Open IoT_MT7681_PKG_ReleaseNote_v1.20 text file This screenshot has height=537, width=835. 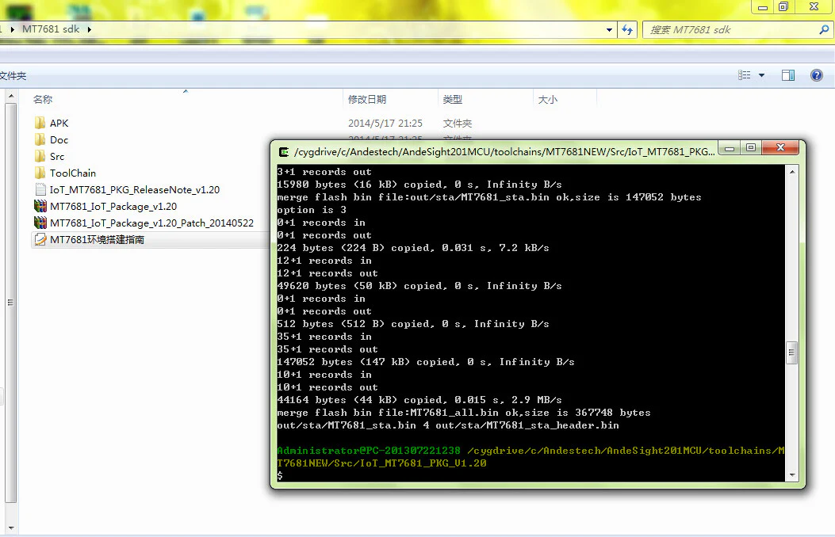(134, 190)
